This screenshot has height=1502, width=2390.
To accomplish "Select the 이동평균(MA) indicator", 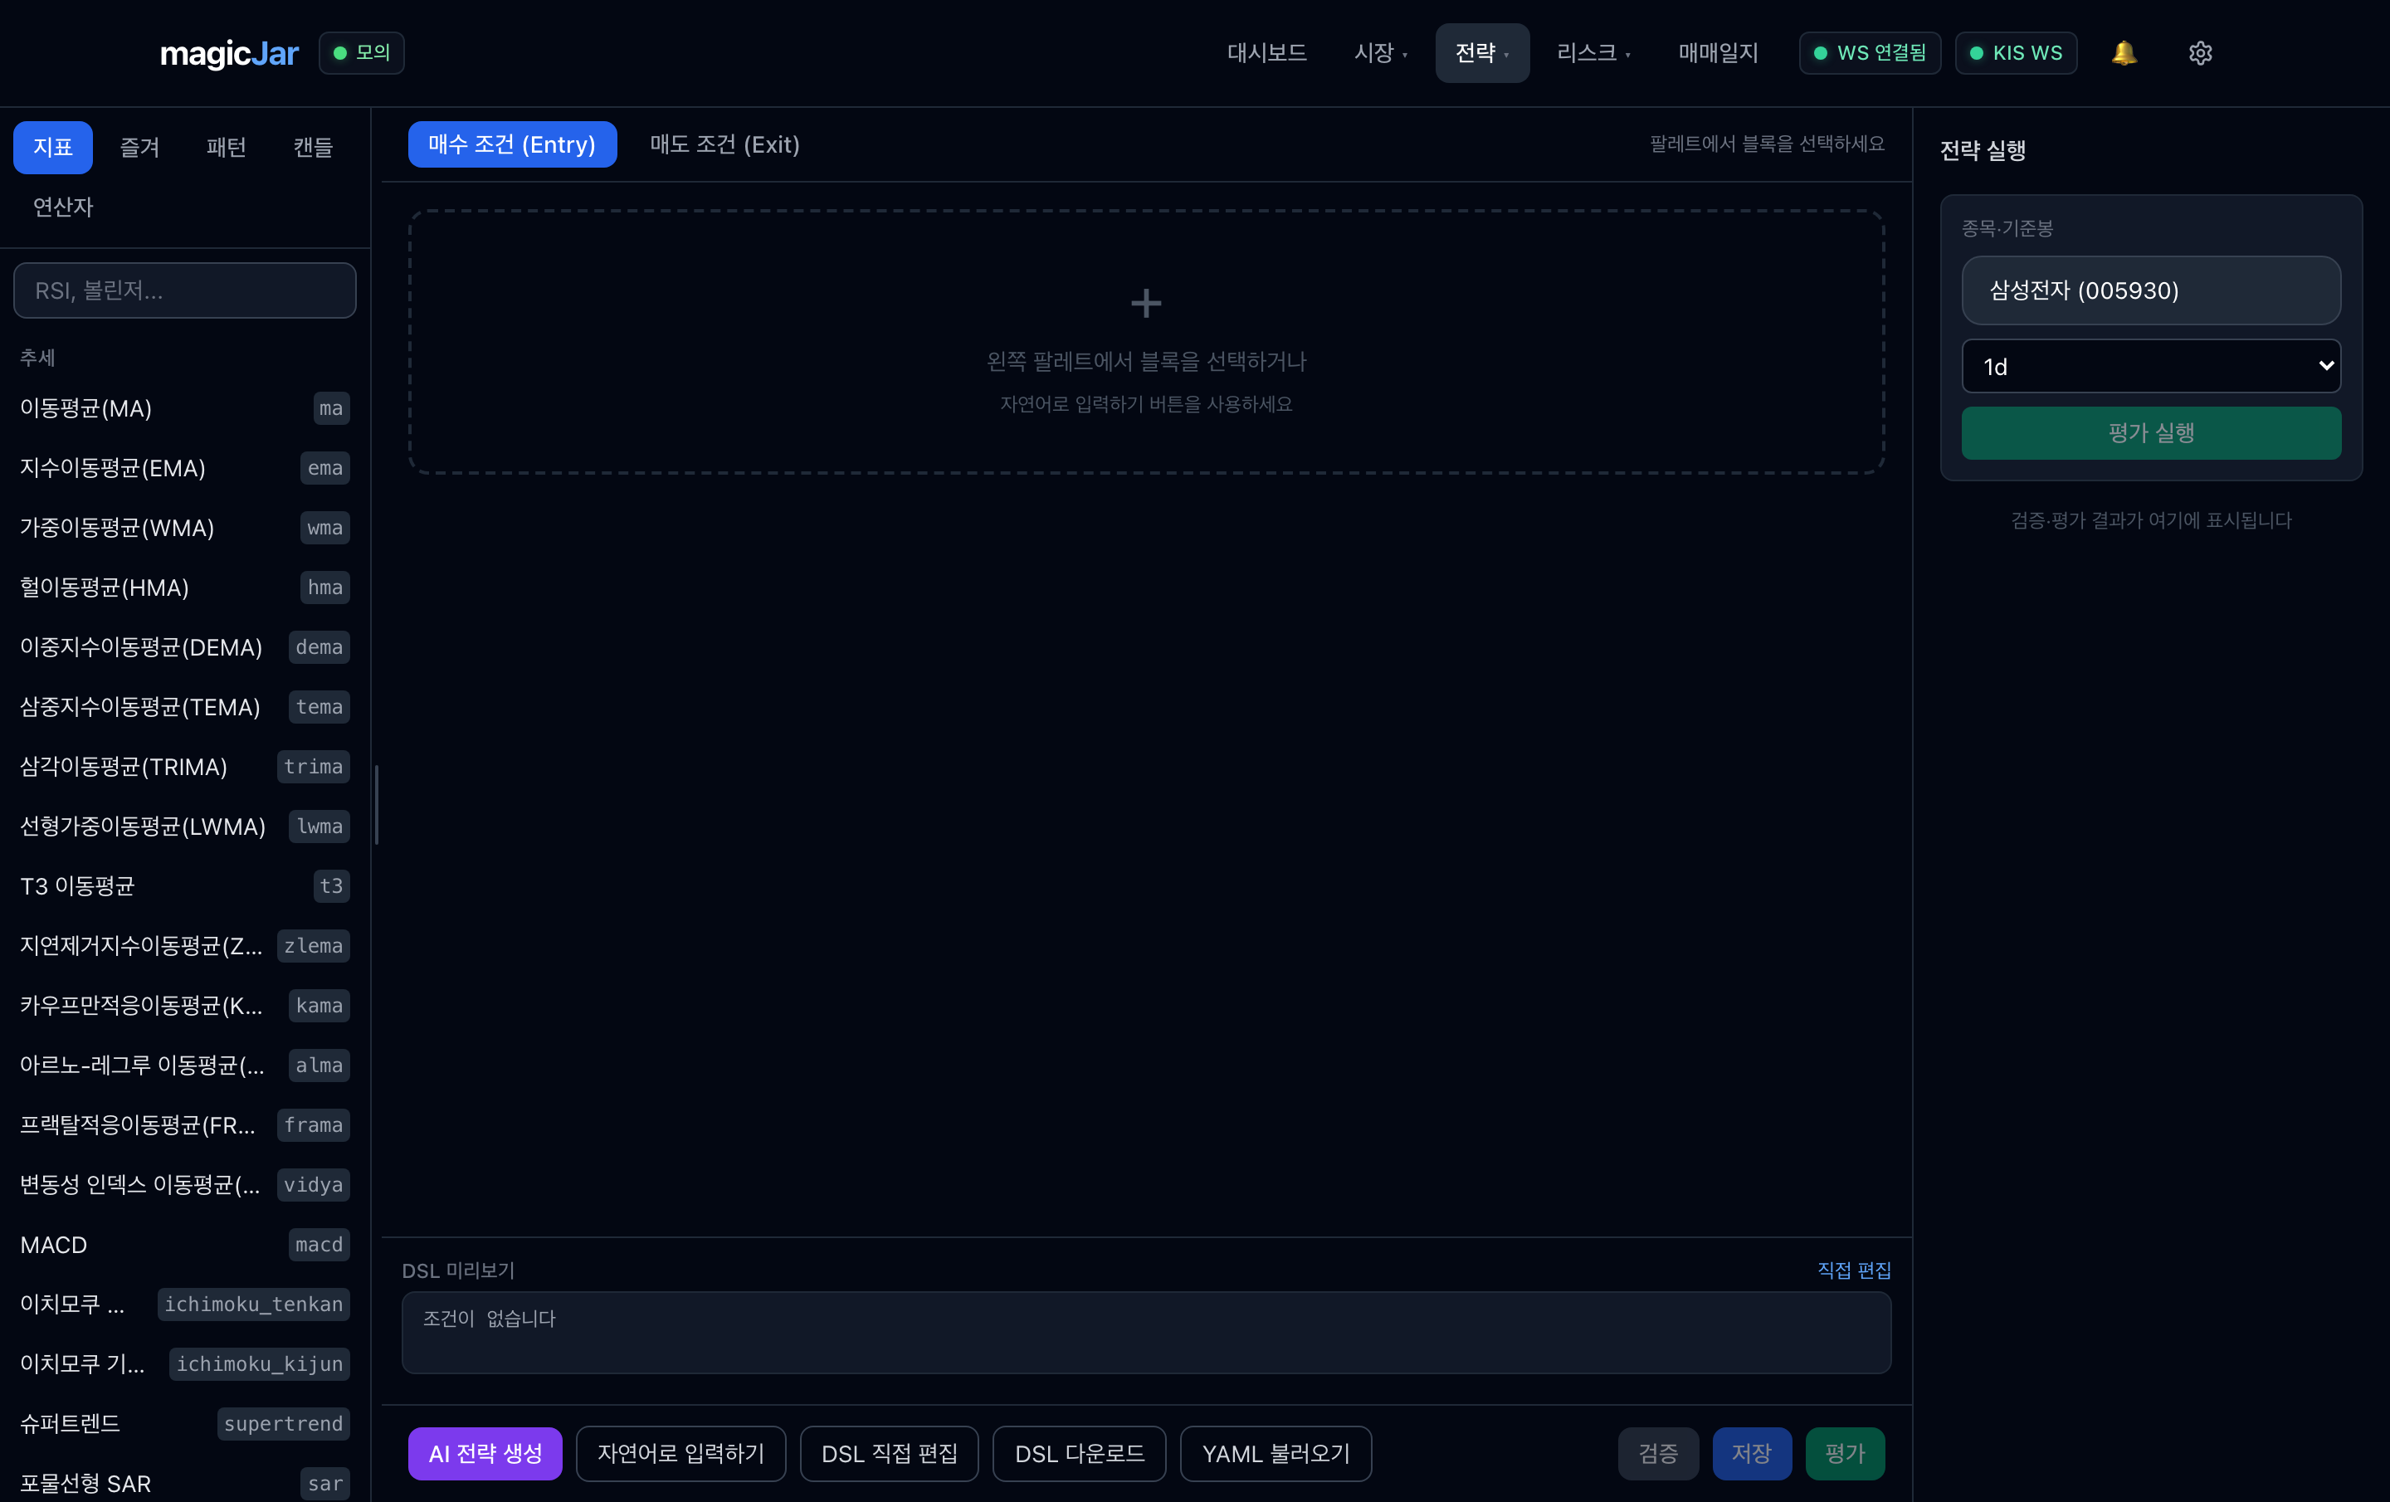I will 184,408.
